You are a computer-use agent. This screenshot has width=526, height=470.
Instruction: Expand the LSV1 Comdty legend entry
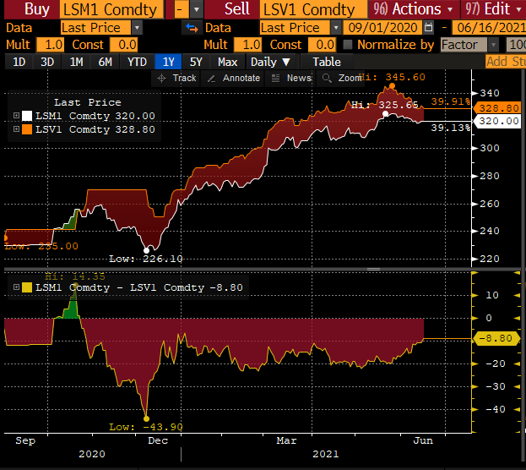coord(16,128)
